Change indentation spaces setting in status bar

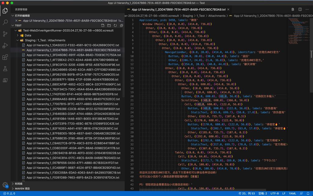(x=263, y=194)
